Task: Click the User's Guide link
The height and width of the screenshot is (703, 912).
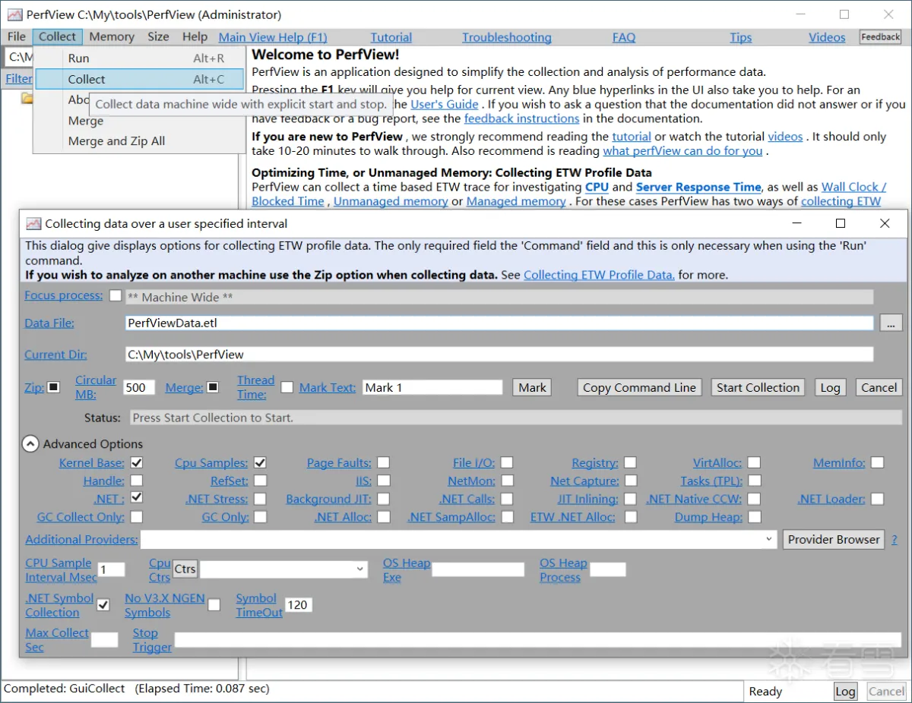Action: [445, 104]
